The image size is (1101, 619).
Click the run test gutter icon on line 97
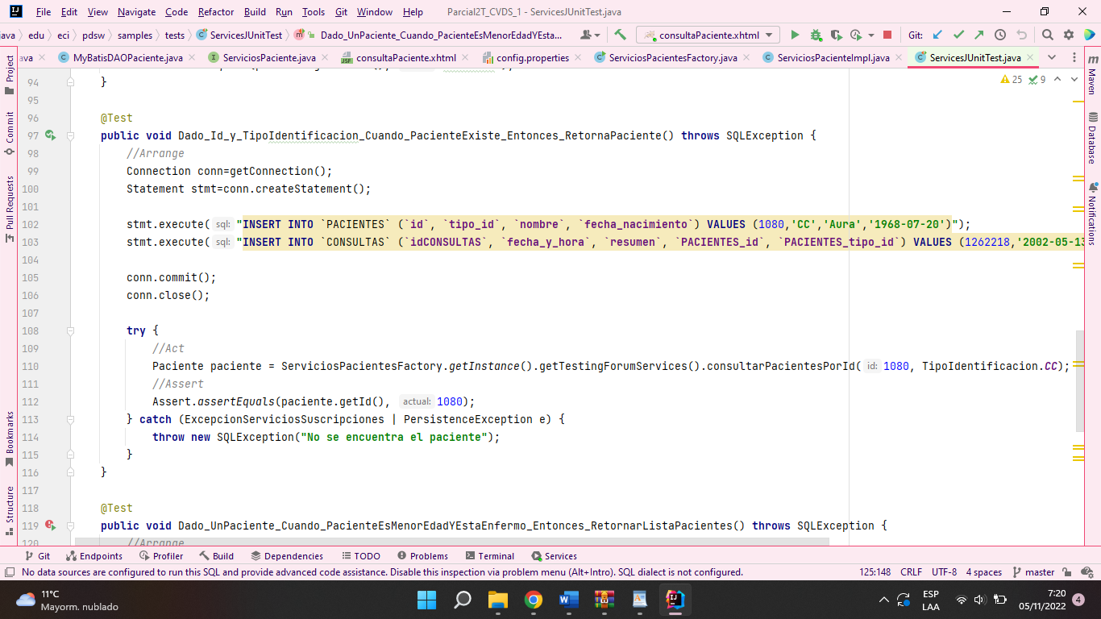(x=50, y=135)
